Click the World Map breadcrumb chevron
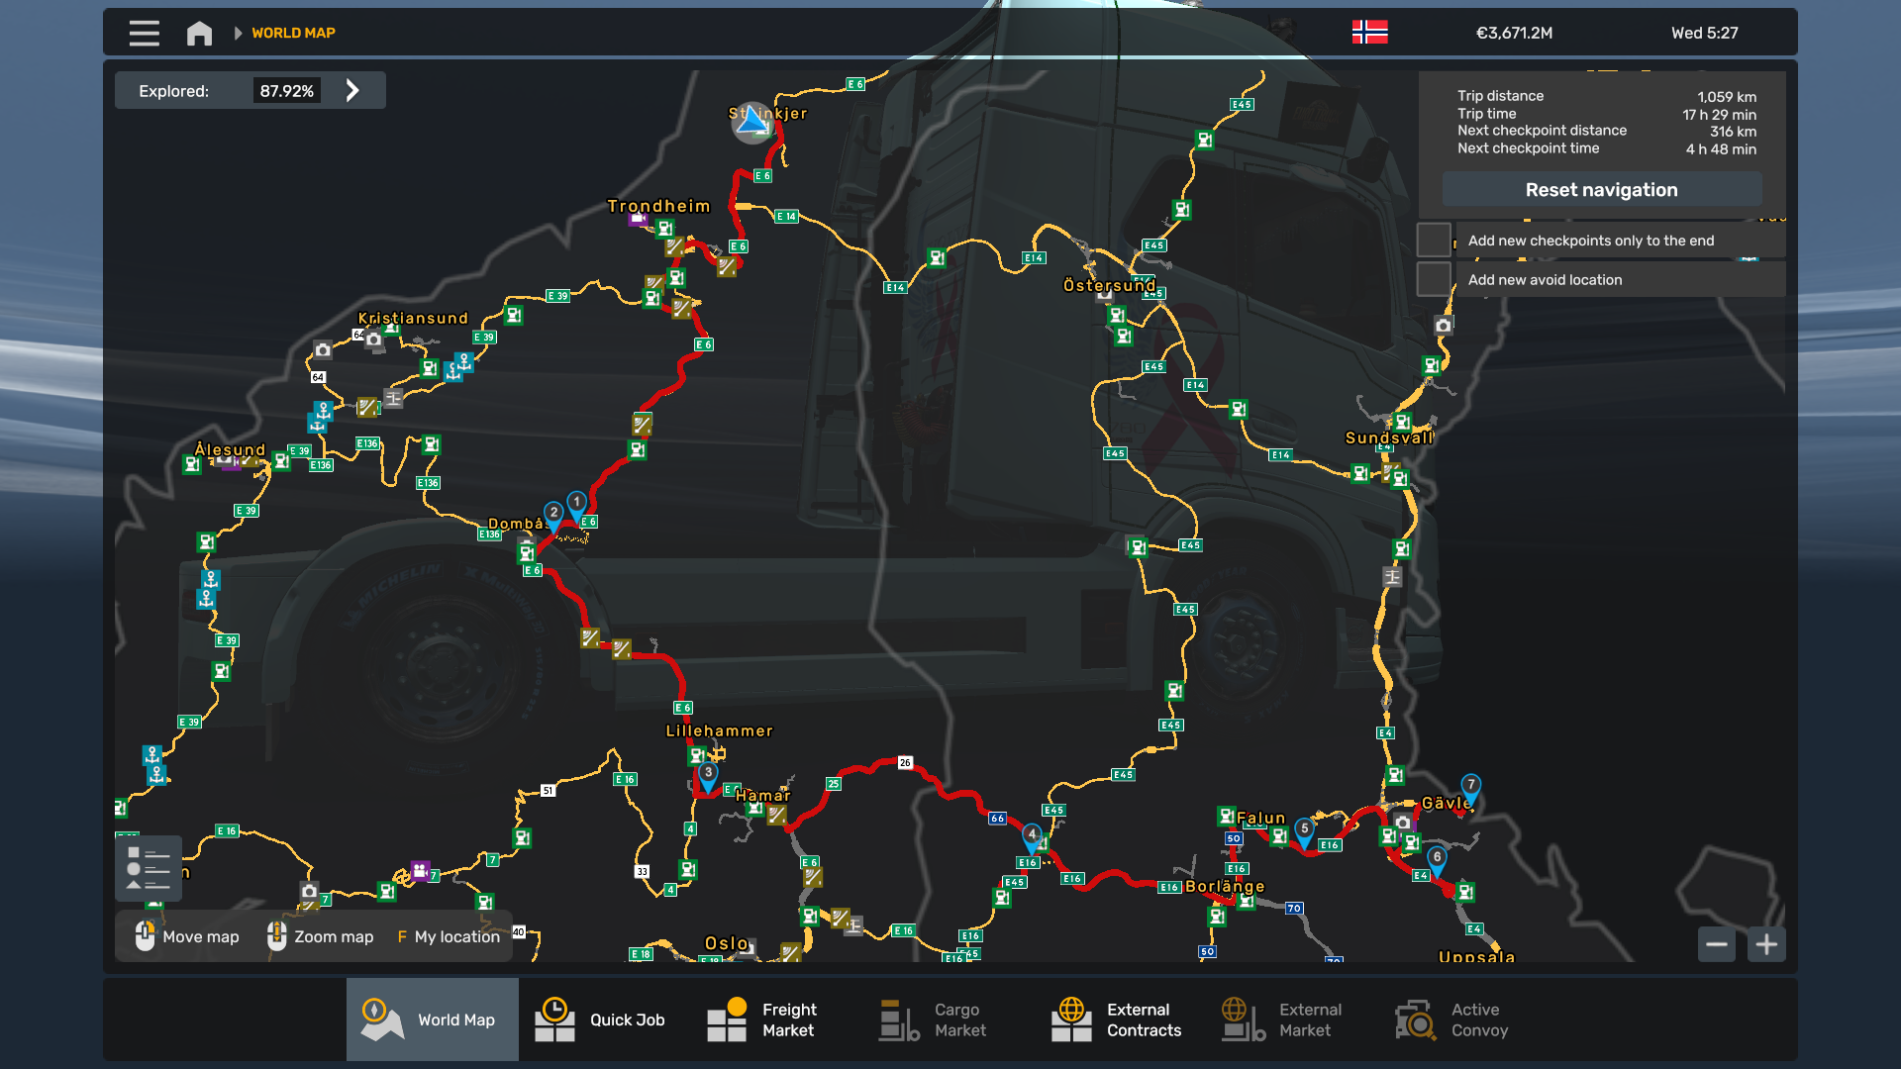The image size is (1901, 1069). pos(238,33)
